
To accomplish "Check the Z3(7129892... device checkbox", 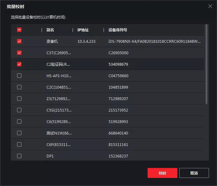I will 19,99.
